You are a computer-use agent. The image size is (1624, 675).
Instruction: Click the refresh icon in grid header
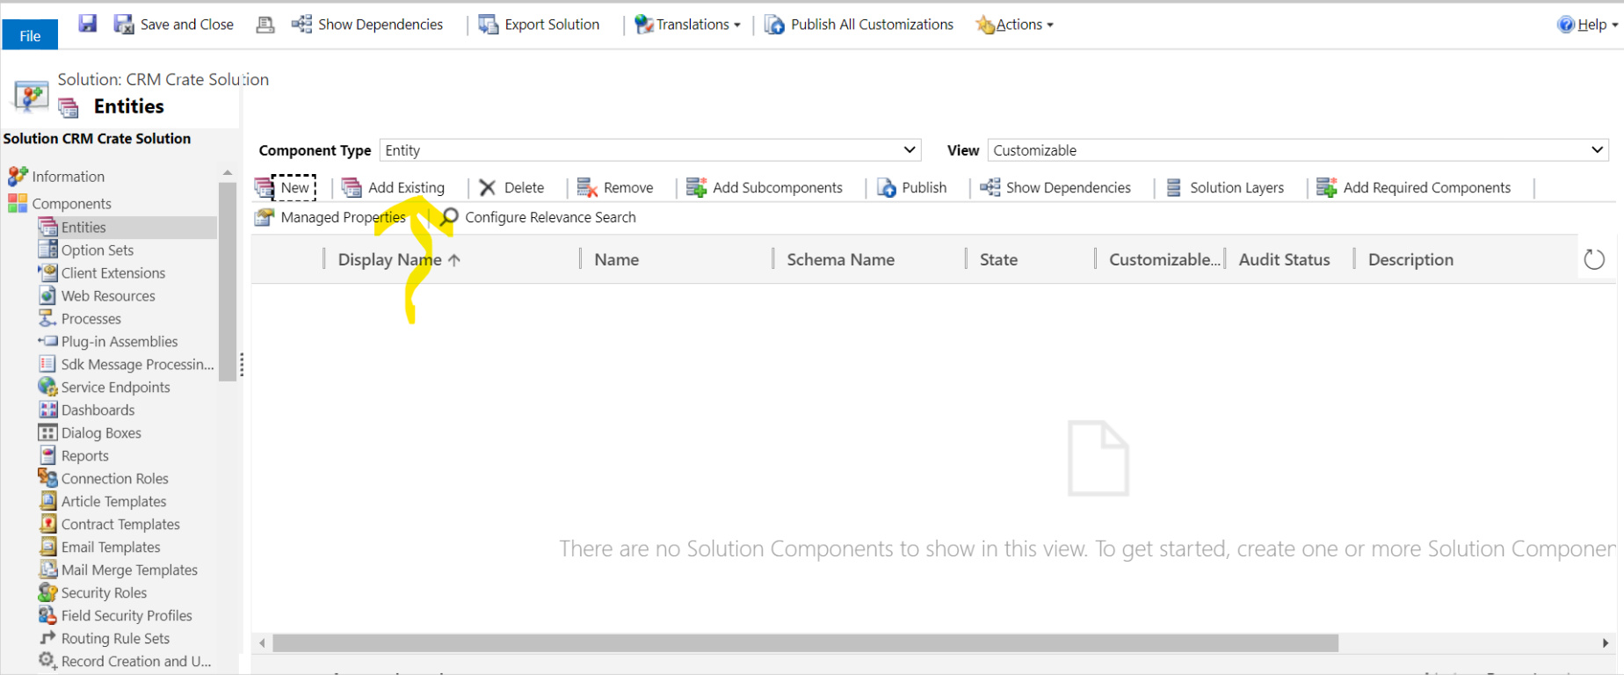(1593, 259)
